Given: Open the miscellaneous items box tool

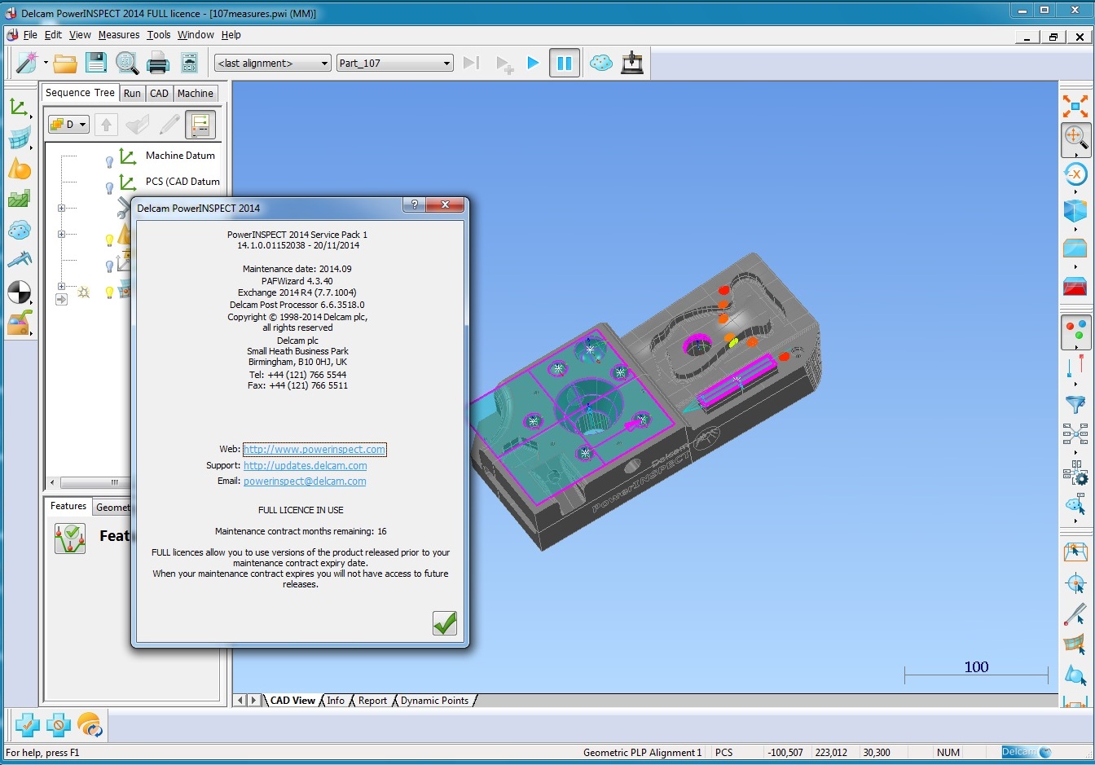Looking at the screenshot, I should point(19,323).
